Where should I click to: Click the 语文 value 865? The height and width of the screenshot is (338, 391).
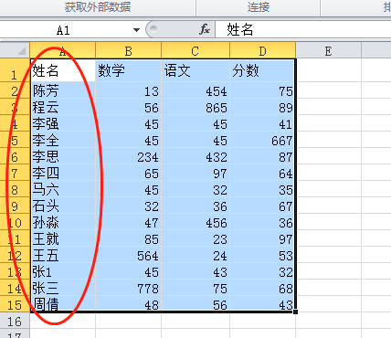(195, 108)
